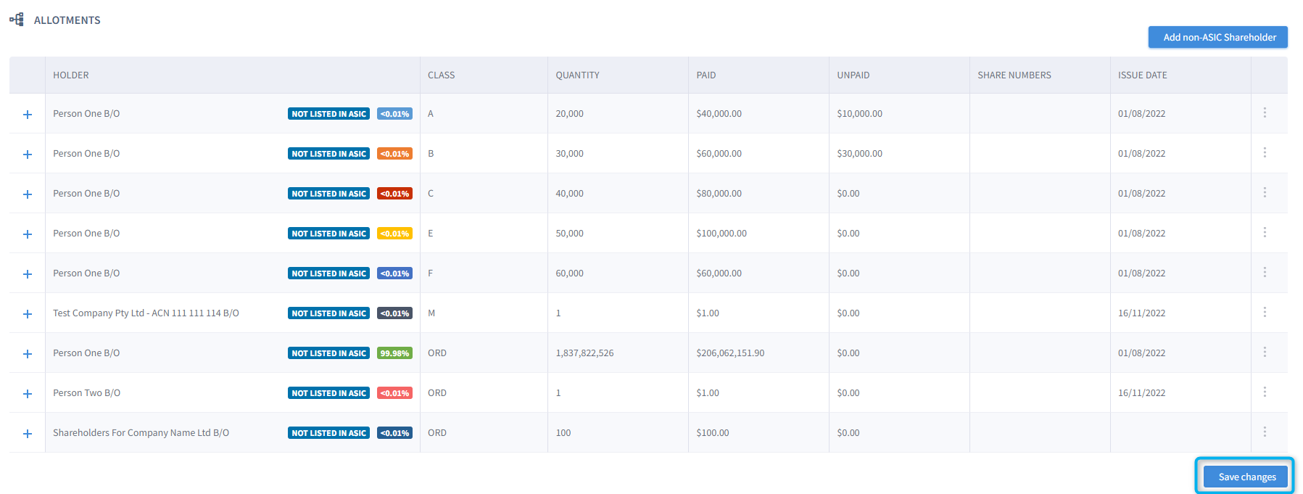The height and width of the screenshot is (494, 1303).
Task: Open three-dot menu for class C row
Action: pyautogui.click(x=1265, y=193)
